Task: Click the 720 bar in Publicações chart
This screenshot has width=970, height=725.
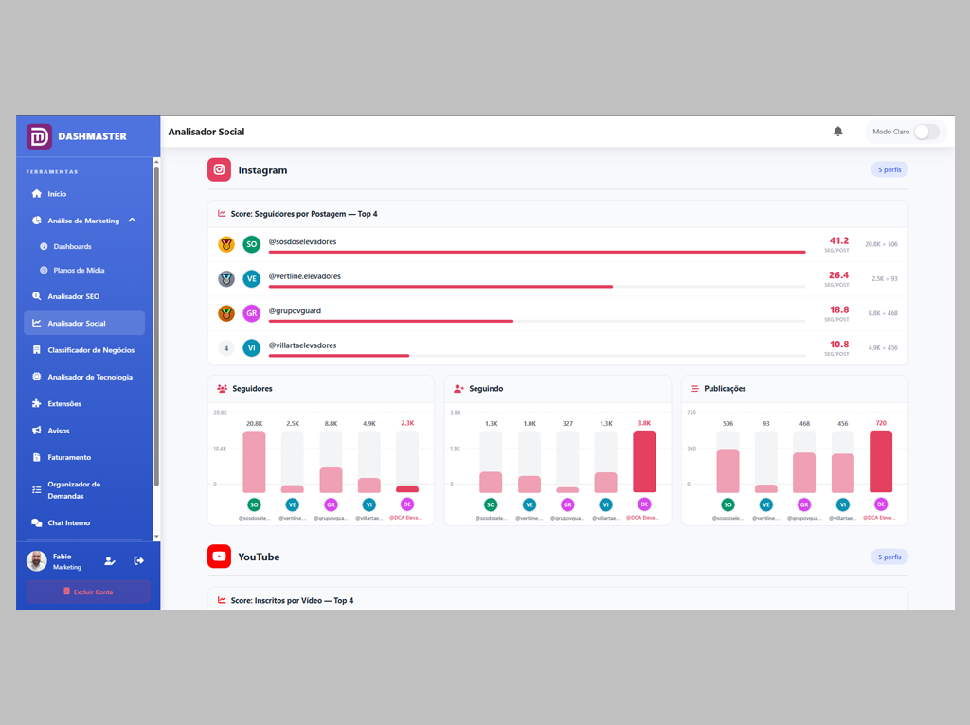Action: pos(881,462)
